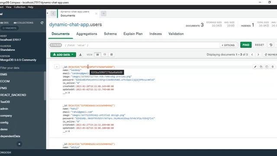Click the query filter input field

(x=142, y=45)
